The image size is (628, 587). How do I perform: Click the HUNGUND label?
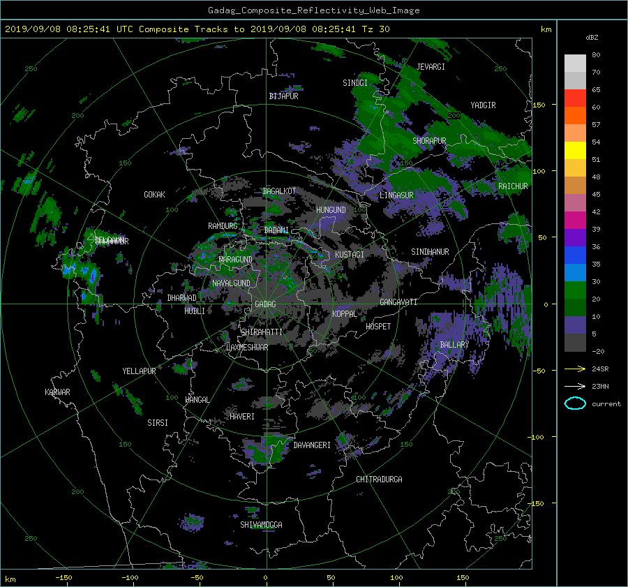[331, 210]
